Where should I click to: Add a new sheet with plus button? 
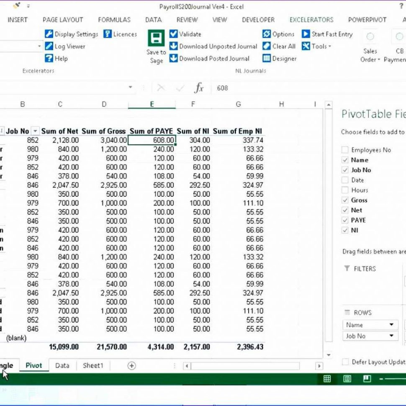pyautogui.click(x=131, y=365)
